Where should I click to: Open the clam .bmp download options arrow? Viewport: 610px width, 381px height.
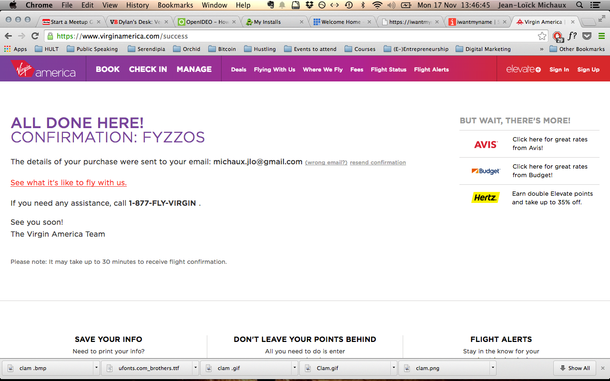click(x=96, y=368)
